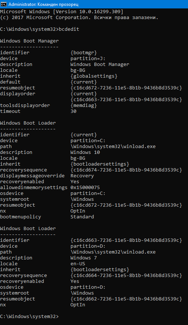Click the typed 'bcdedit' command text
The height and width of the screenshot is (325, 188).
pyautogui.click(x=69, y=29)
